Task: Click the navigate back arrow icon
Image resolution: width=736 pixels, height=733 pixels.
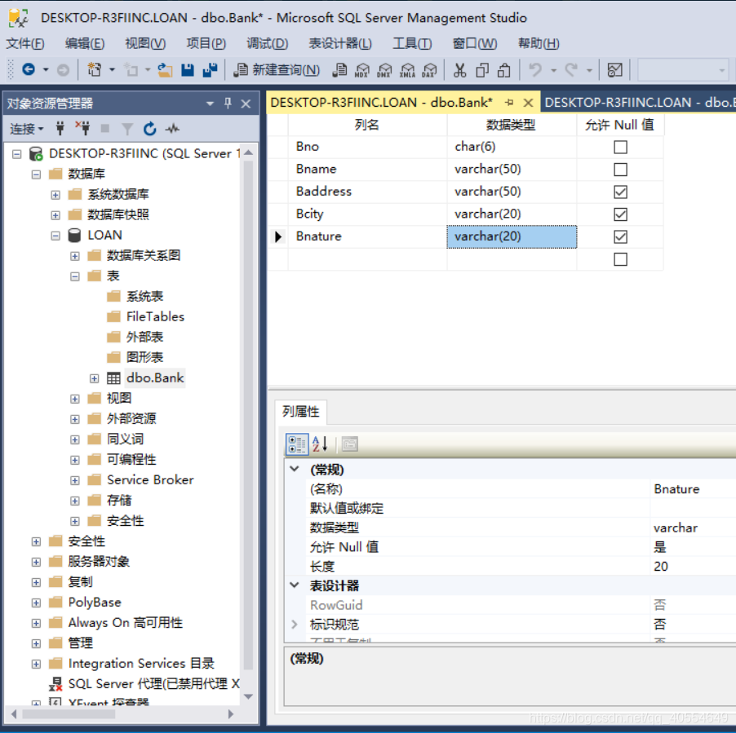Action: [29, 70]
